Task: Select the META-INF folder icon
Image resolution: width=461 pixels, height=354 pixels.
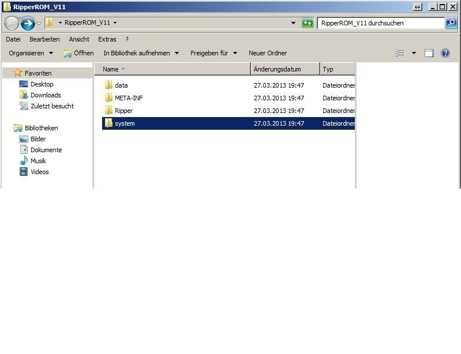Action: click(x=108, y=97)
